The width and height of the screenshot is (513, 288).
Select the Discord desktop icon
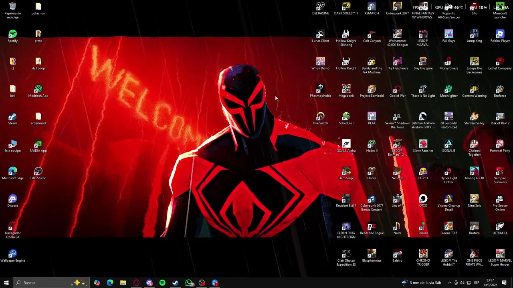pyautogui.click(x=12, y=201)
